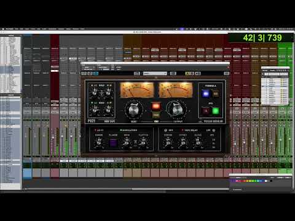Click the green bars-beats counter display
The image size is (295, 221).
click(261, 38)
